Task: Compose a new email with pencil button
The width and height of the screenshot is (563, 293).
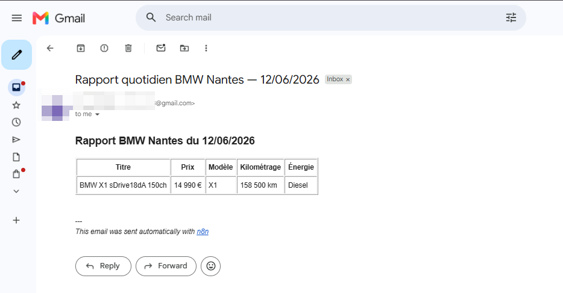Action: [x=16, y=55]
